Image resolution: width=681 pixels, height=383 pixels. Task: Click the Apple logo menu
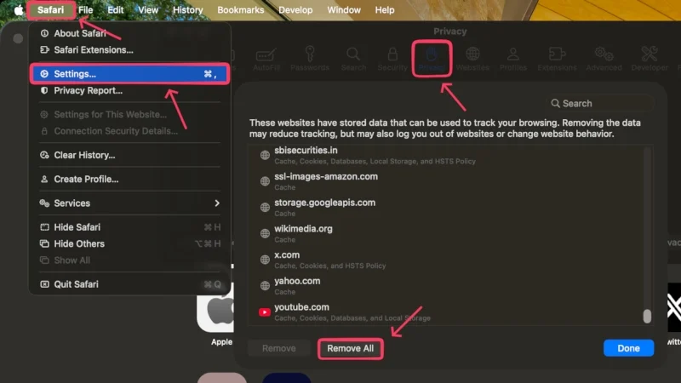click(19, 10)
